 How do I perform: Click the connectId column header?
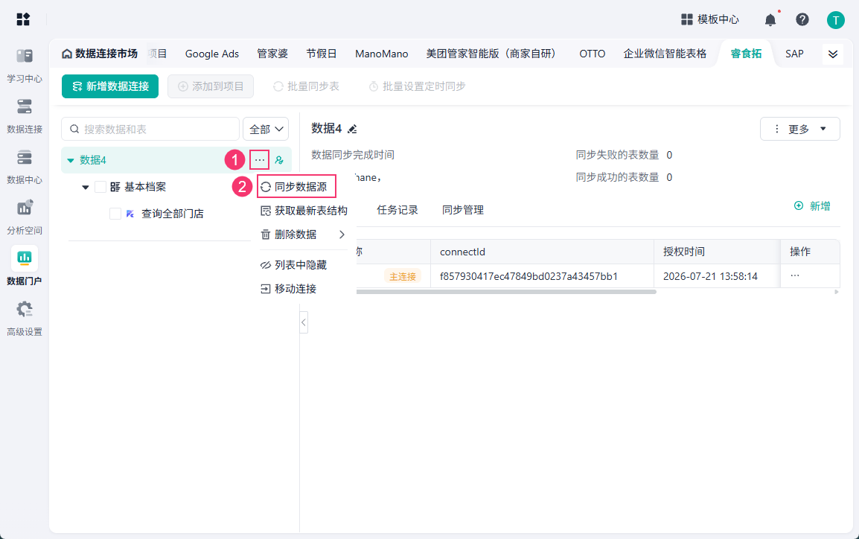click(462, 252)
